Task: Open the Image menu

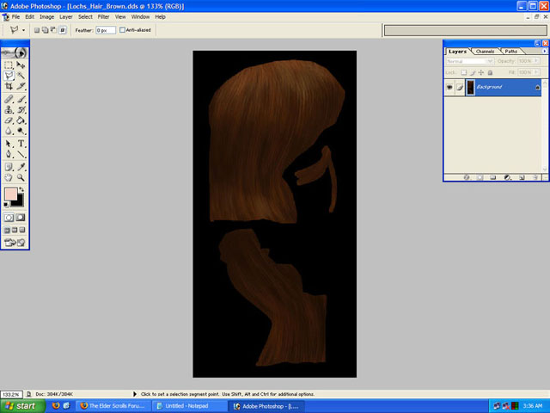Action: coord(46,17)
